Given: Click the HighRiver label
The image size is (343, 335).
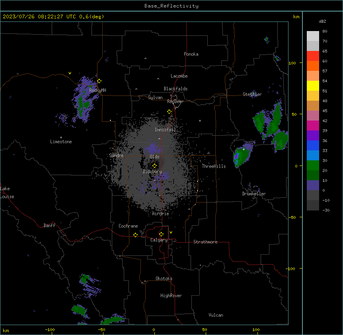Looking at the screenshot, I should [171, 296].
